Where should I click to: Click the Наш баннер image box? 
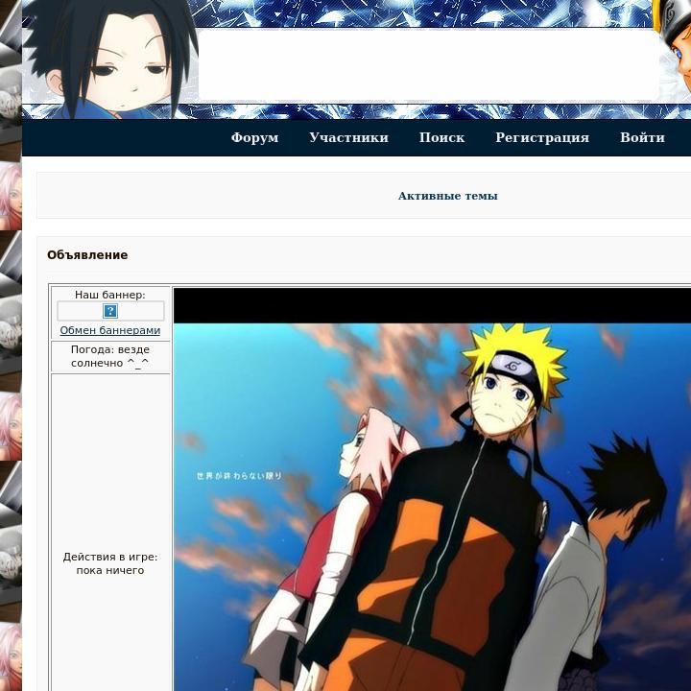(x=110, y=311)
